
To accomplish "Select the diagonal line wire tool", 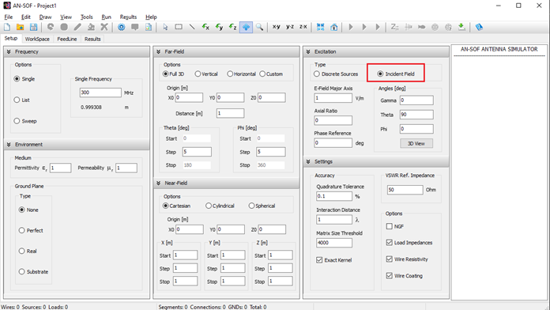I will point(192,27).
